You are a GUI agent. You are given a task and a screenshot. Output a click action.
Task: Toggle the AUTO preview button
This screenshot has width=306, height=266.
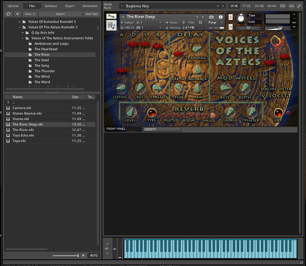[94, 255]
